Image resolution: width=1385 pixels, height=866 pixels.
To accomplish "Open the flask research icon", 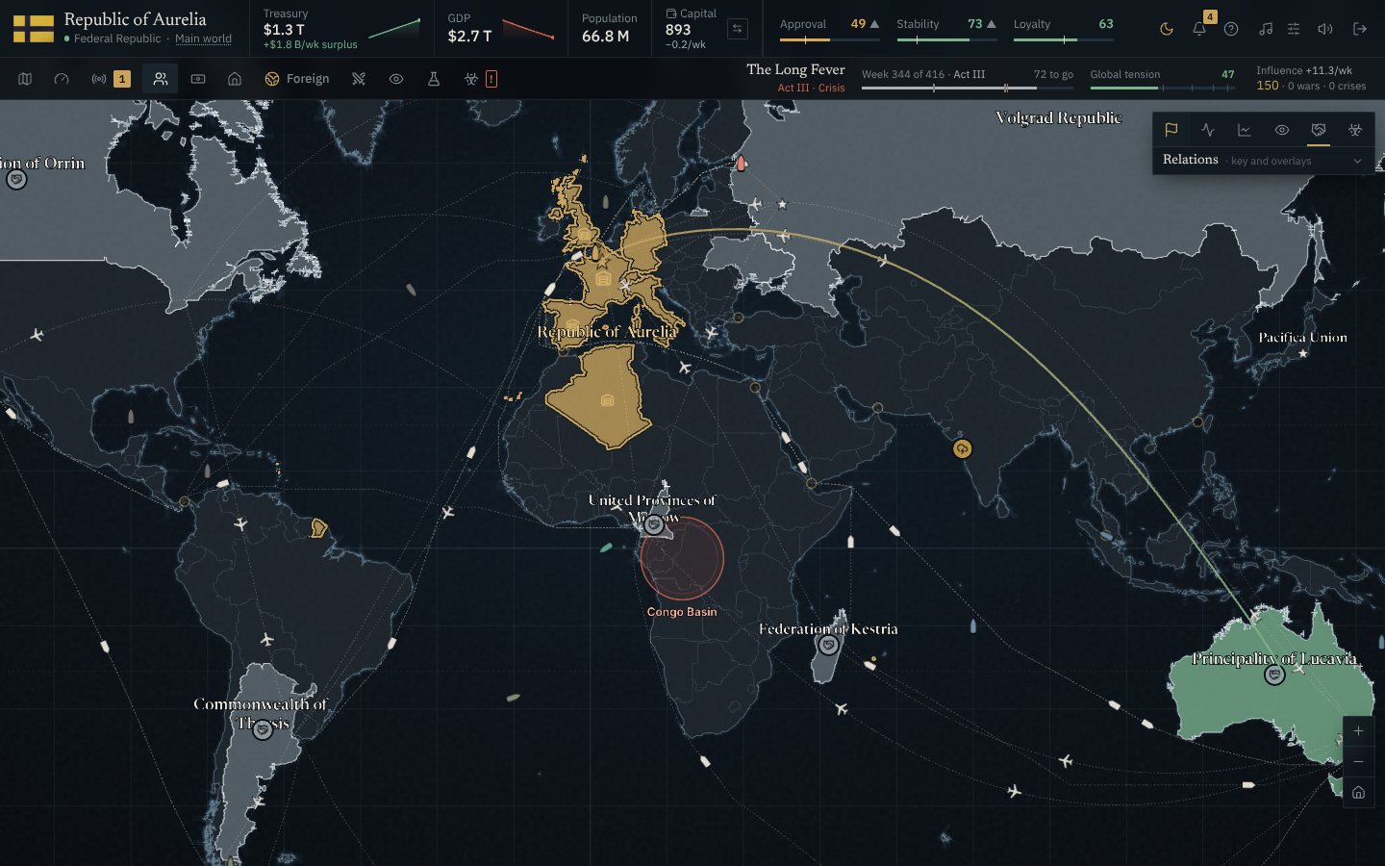I will point(434,79).
